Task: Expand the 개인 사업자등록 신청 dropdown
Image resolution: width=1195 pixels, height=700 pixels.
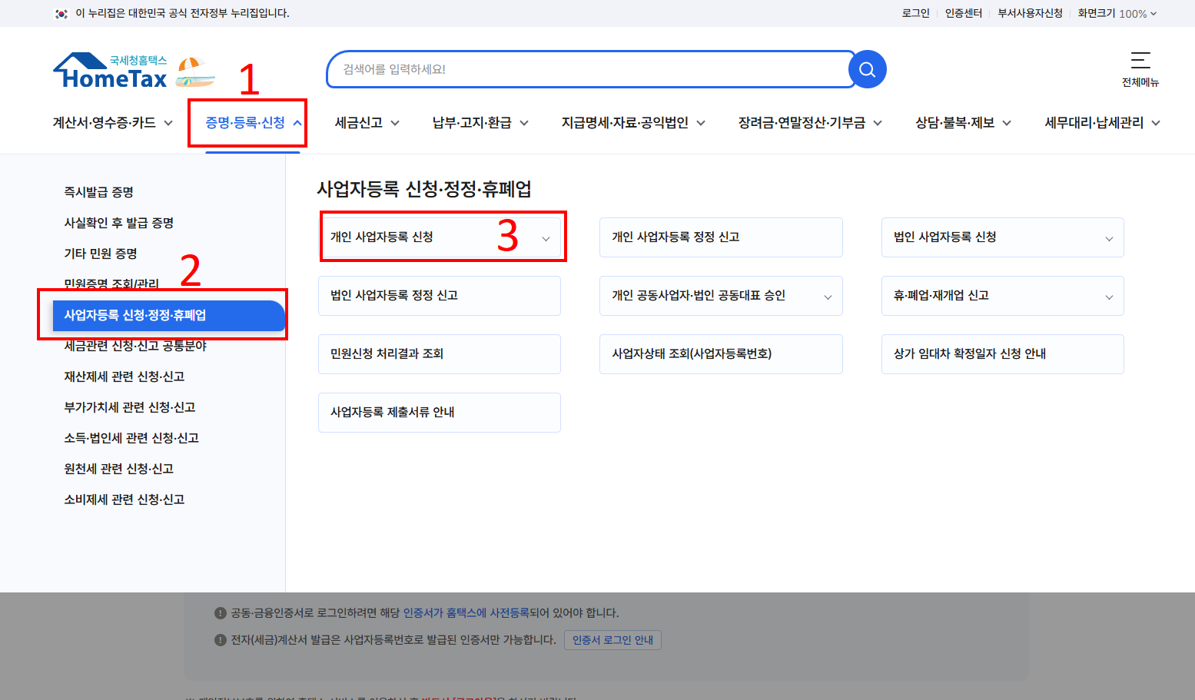Action: click(x=546, y=237)
